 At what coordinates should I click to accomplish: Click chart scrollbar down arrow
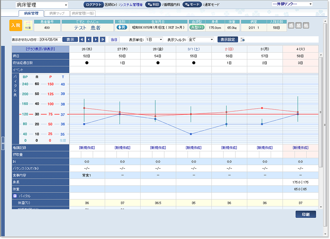pos(321,207)
